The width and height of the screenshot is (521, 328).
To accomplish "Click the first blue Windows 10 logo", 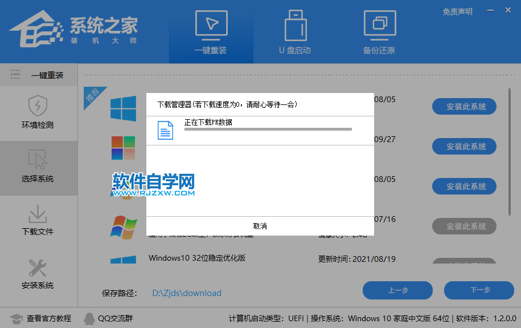I will point(123,108).
